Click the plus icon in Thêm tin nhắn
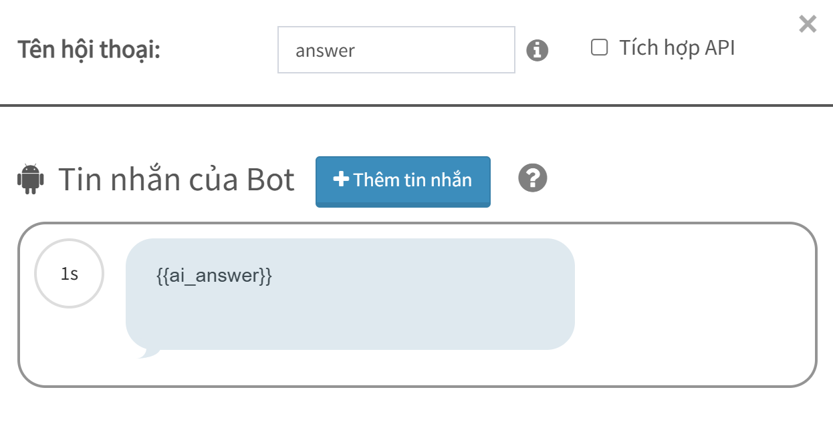Image resolution: width=833 pixels, height=428 pixels. tap(341, 180)
